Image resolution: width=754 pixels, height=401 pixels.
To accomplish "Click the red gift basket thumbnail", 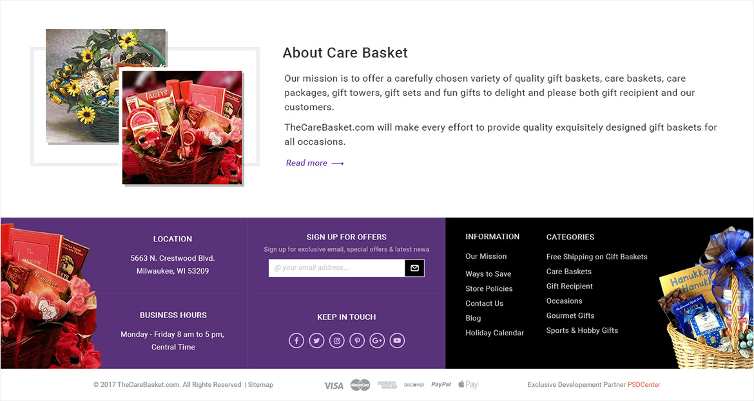I will pyautogui.click(x=182, y=127).
